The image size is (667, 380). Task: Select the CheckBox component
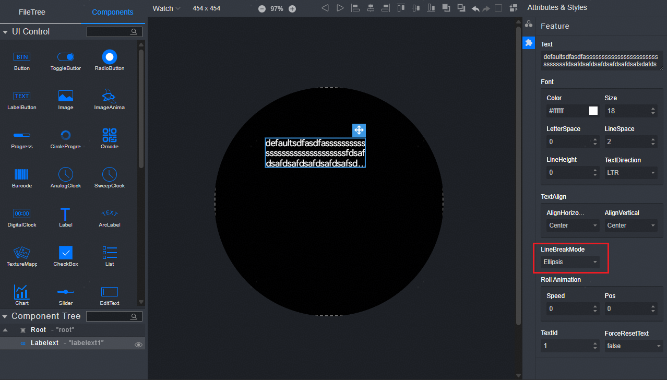[x=66, y=253]
